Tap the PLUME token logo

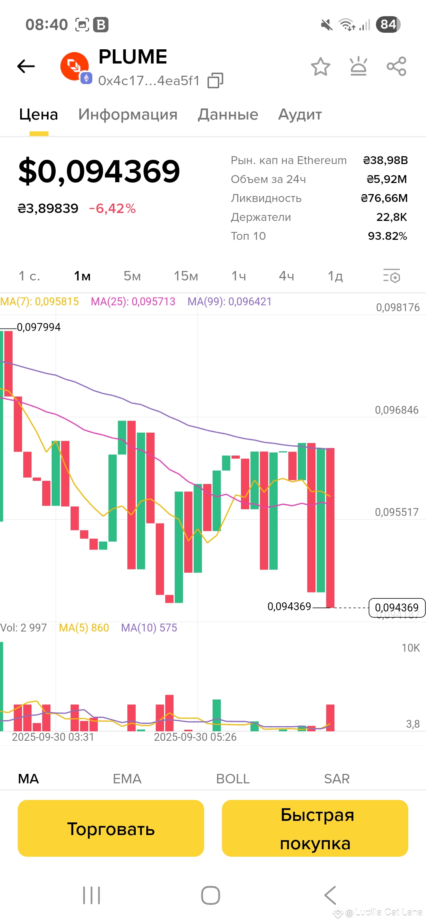[x=75, y=67]
